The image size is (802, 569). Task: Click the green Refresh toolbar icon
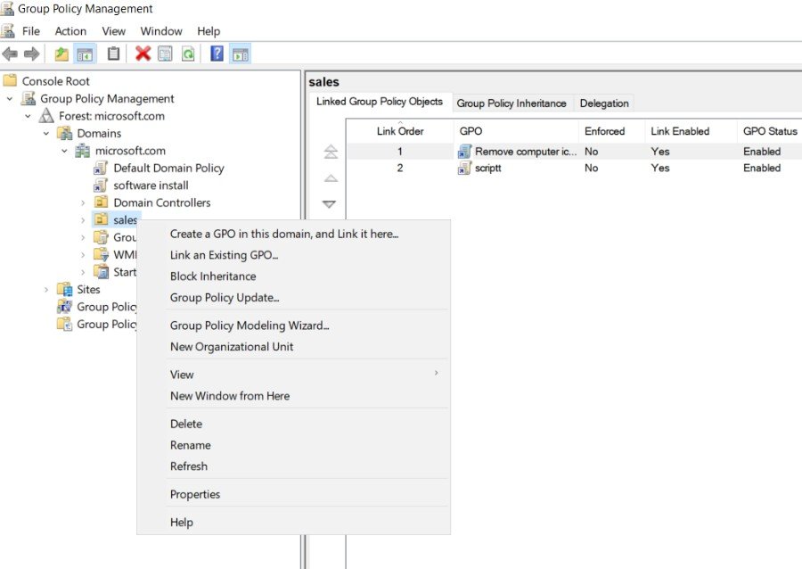click(x=188, y=54)
